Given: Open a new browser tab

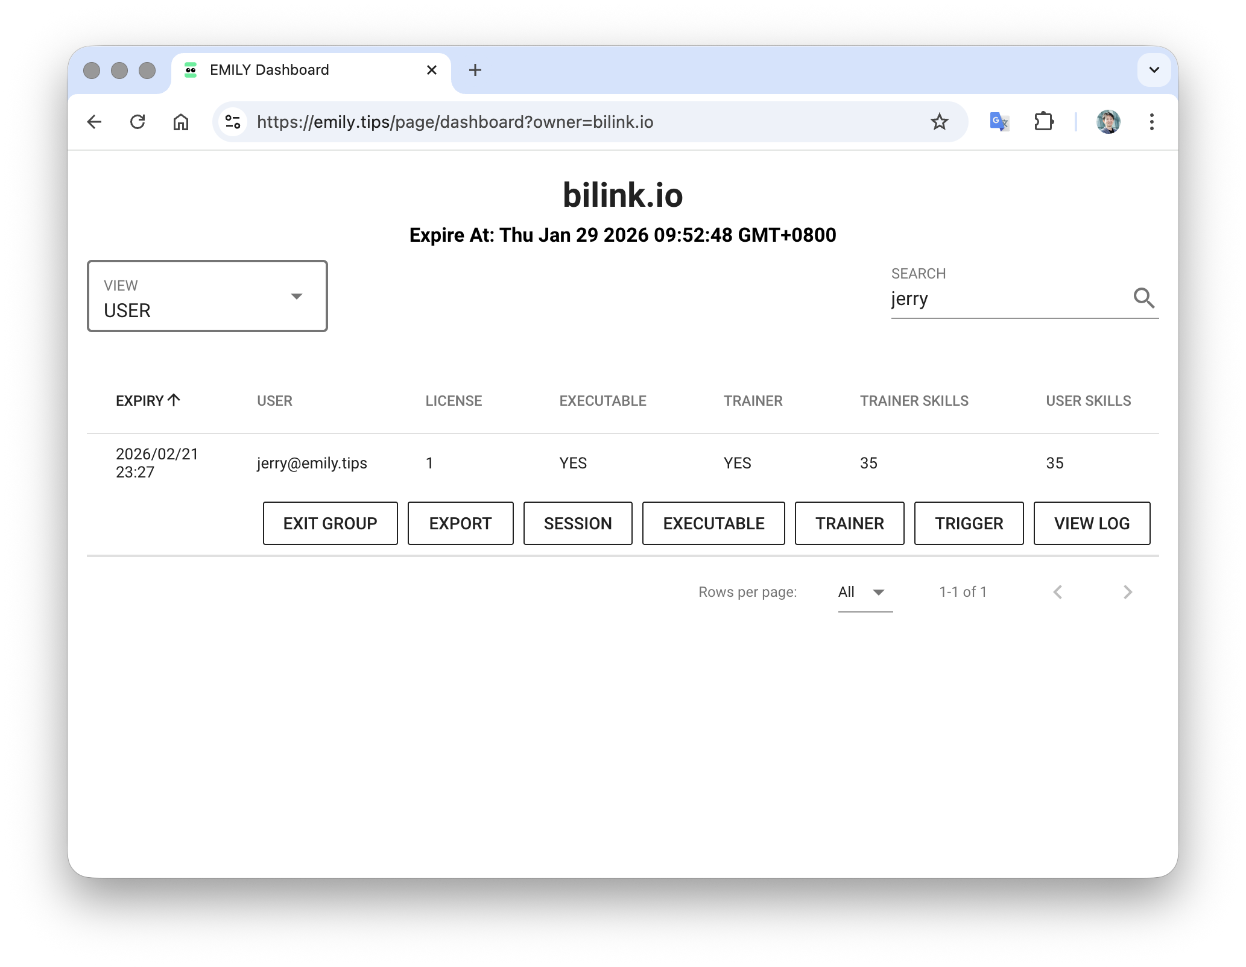Looking at the screenshot, I should pos(475,70).
